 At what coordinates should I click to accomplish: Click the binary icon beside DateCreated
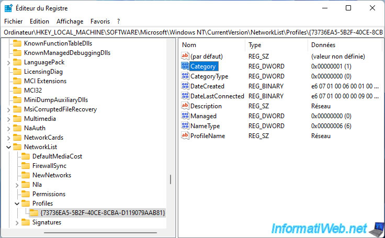point(185,86)
